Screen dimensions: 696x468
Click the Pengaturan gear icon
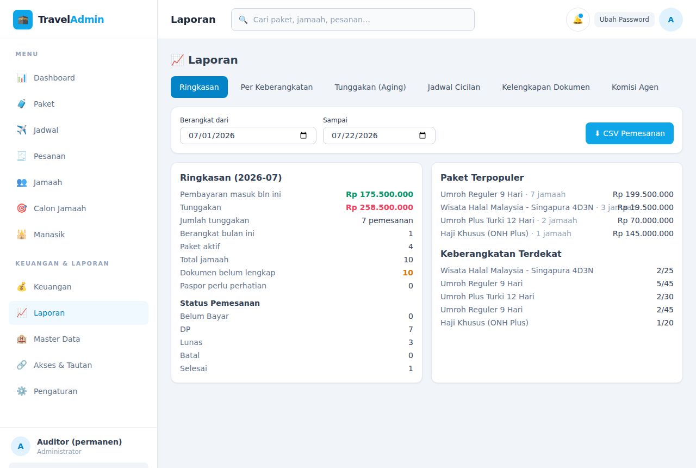22,391
